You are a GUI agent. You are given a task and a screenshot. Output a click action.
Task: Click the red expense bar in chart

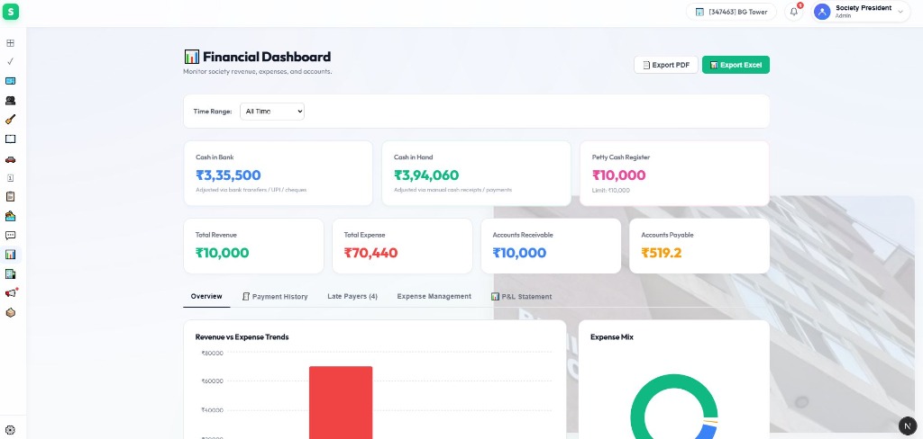pos(341,402)
